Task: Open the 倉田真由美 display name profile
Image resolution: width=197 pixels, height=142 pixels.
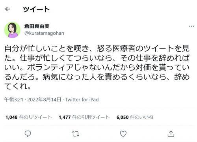Action: [37, 26]
